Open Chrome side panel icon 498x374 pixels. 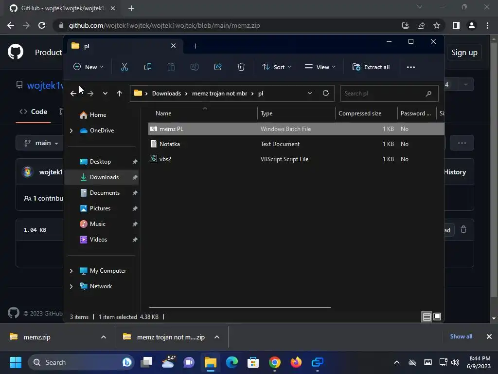(456, 25)
